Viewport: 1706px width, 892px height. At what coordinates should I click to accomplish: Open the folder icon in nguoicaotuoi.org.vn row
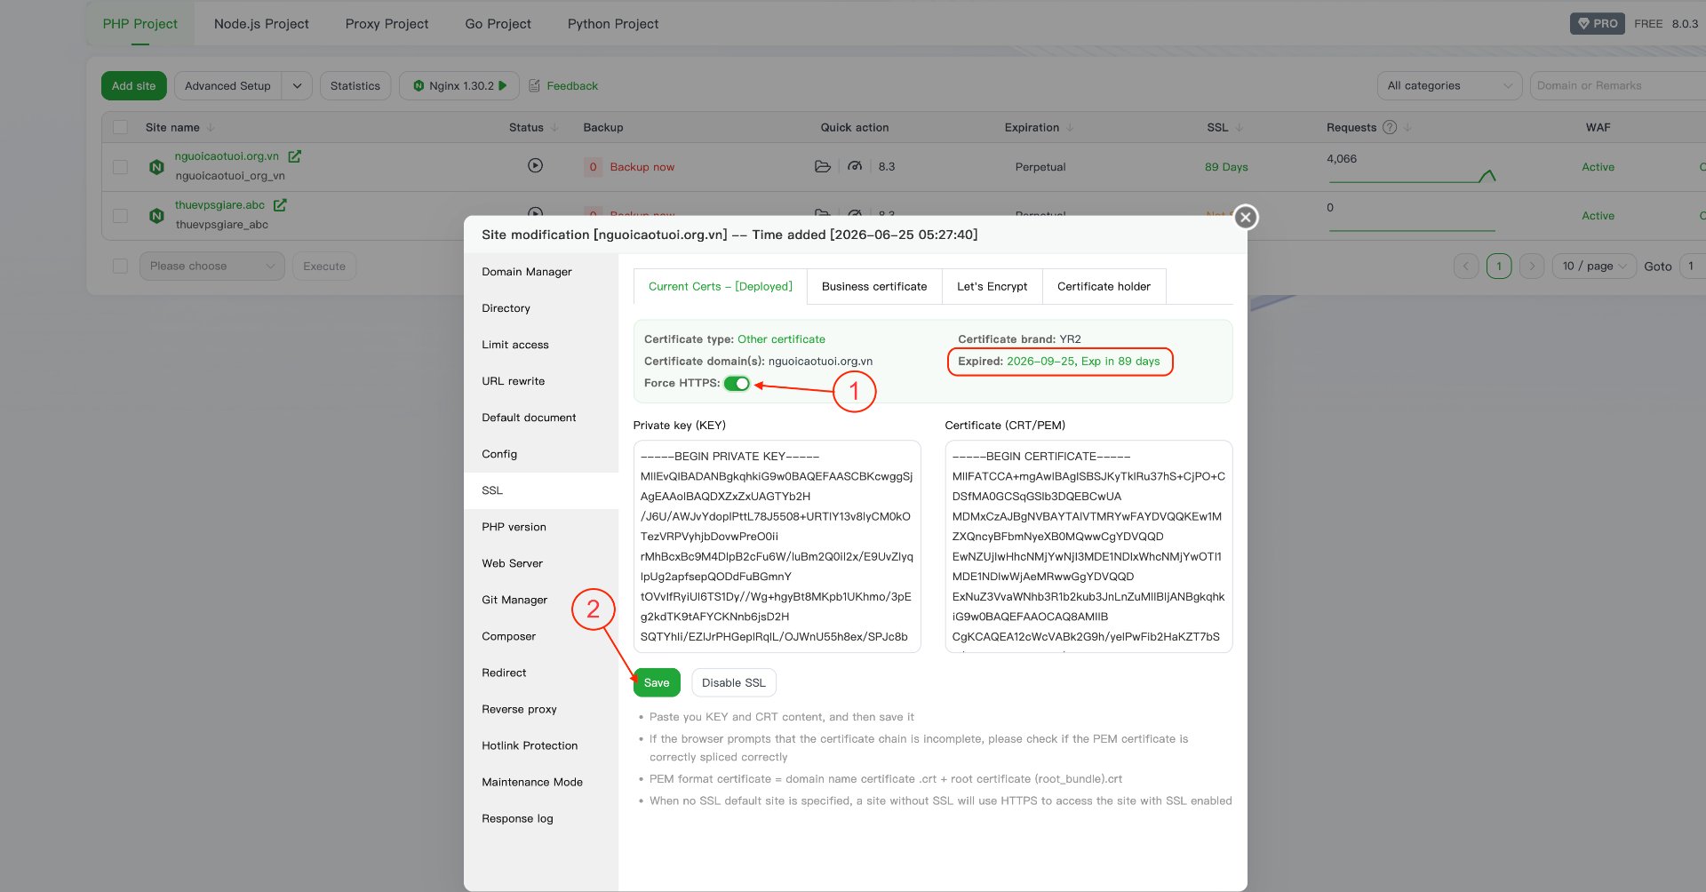(x=823, y=166)
